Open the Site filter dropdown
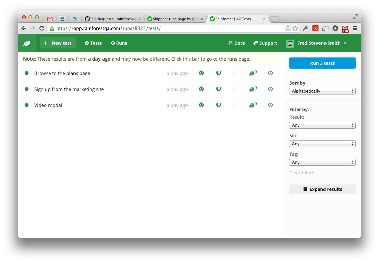The image size is (379, 263). pos(322,144)
